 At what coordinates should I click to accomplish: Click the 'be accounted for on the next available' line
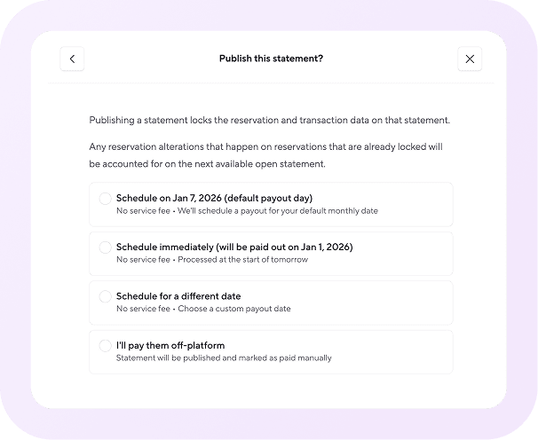click(207, 164)
